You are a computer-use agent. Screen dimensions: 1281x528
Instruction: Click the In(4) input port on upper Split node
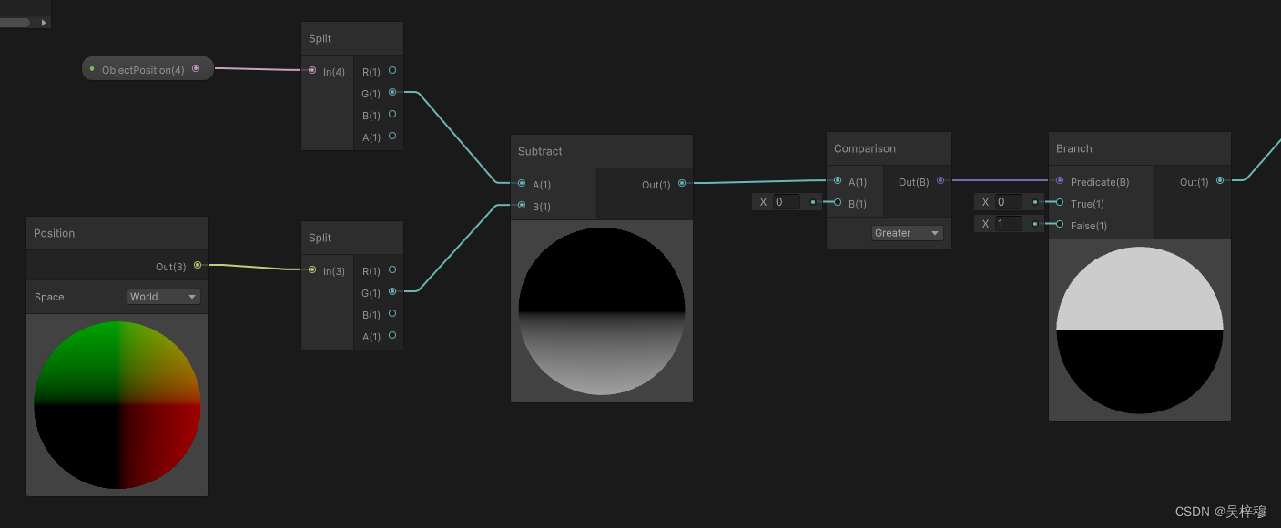pos(312,71)
